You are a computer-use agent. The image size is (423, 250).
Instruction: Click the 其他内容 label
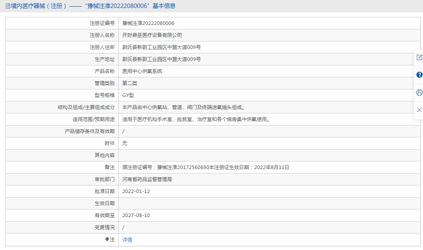[x=105, y=155]
